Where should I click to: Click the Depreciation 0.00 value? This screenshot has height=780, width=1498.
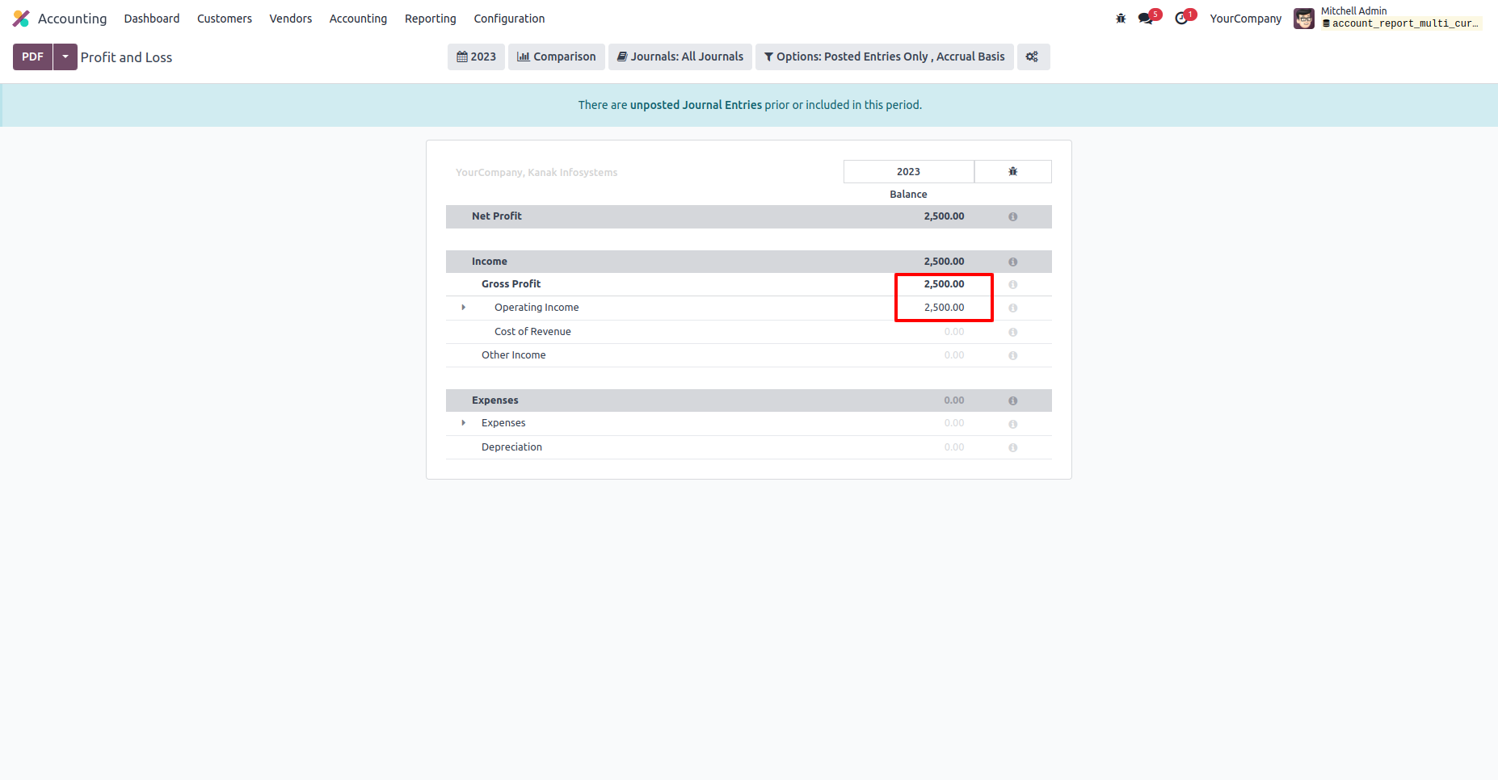[x=954, y=447]
